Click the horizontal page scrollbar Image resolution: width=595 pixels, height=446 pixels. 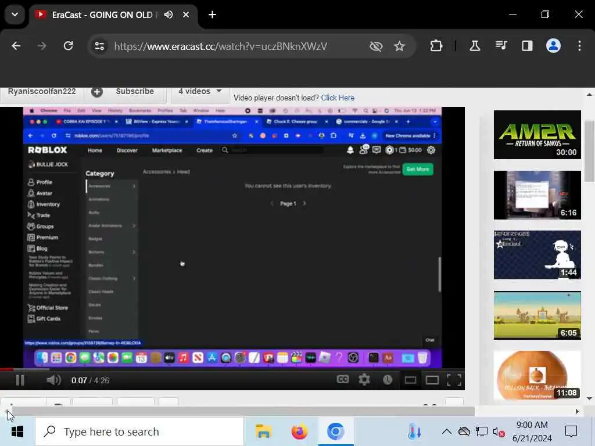point(243,411)
